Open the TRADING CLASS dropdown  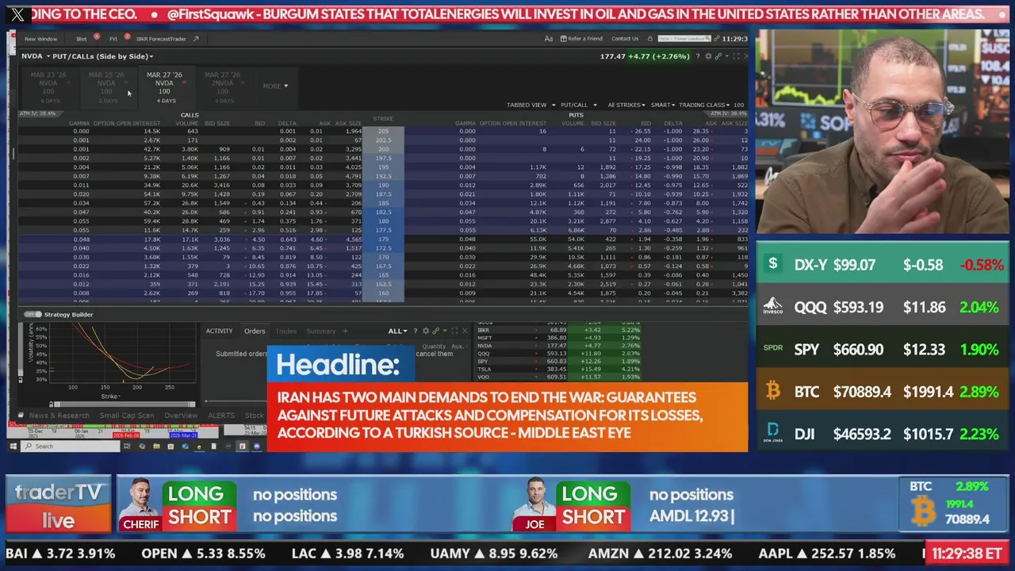tap(705, 105)
